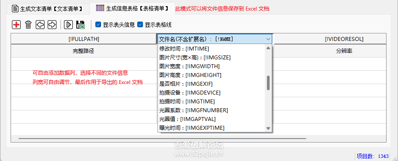Screen dimensions: 398x161
Task: Click the [!VIDEORESOL] column header
Action: [x=330, y=39]
